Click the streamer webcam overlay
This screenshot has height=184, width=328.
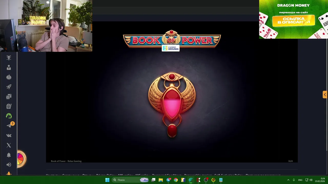coord(46,26)
